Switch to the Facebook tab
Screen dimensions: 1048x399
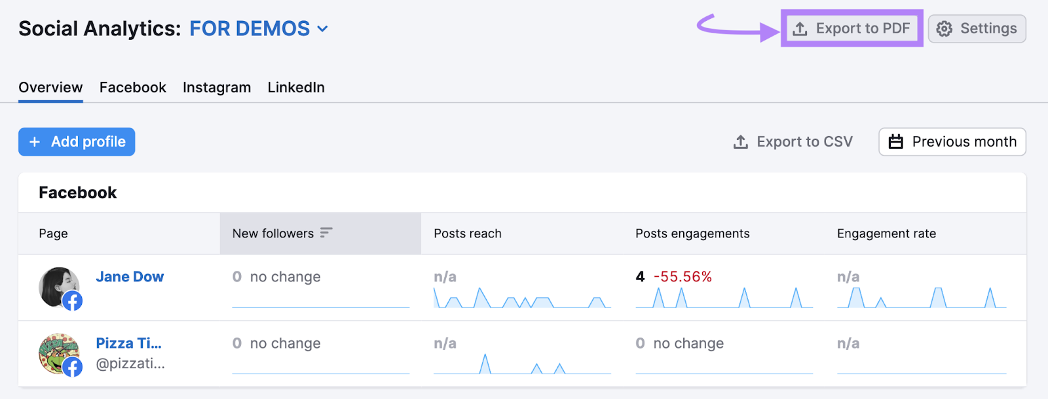(132, 87)
